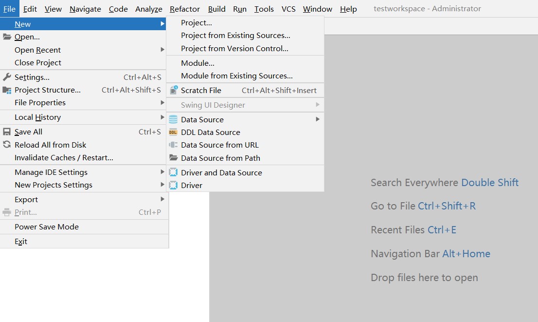Open the Refactor menu
This screenshot has height=322, width=538.
184,9
